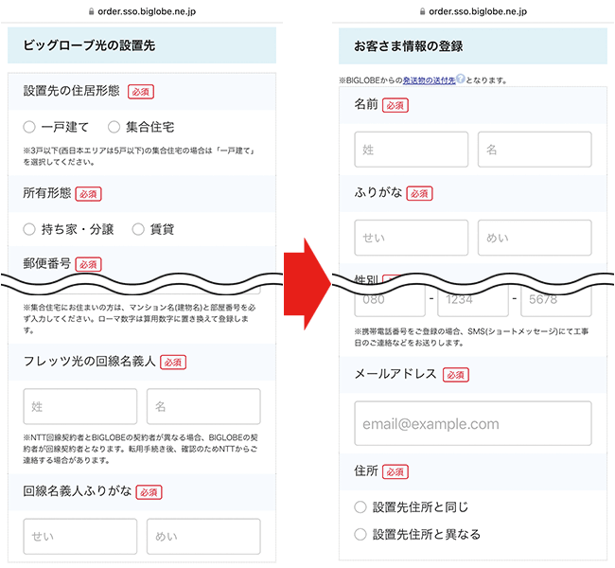The width and height of the screenshot is (615, 568).
Task: Click the email@example.com input field
Action: tap(473, 423)
